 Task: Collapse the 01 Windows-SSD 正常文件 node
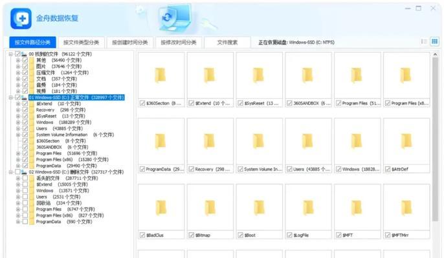pos(11,97)
